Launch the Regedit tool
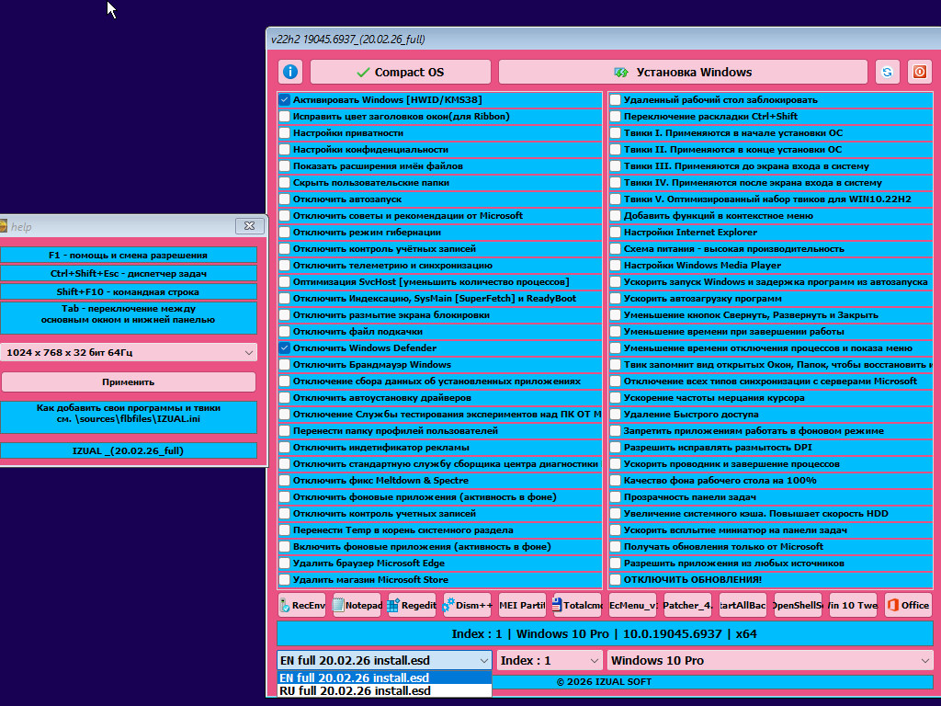Viewport: 941px width, 706px height. 412,605
